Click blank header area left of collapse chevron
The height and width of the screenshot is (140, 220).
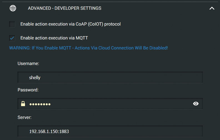coord(156,8)
